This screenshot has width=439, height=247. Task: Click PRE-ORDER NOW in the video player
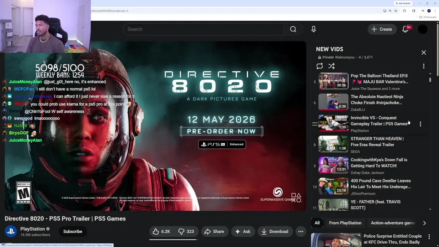coord(222,131)
